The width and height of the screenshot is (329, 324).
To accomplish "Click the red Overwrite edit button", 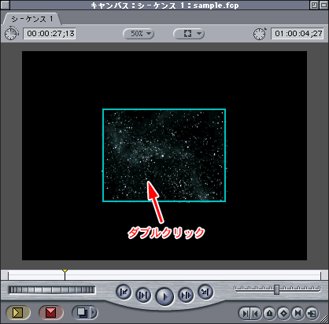I will click(x=51, y=312).
